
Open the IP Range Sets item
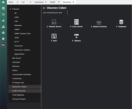pyautogui.click(x=18, y=83)
